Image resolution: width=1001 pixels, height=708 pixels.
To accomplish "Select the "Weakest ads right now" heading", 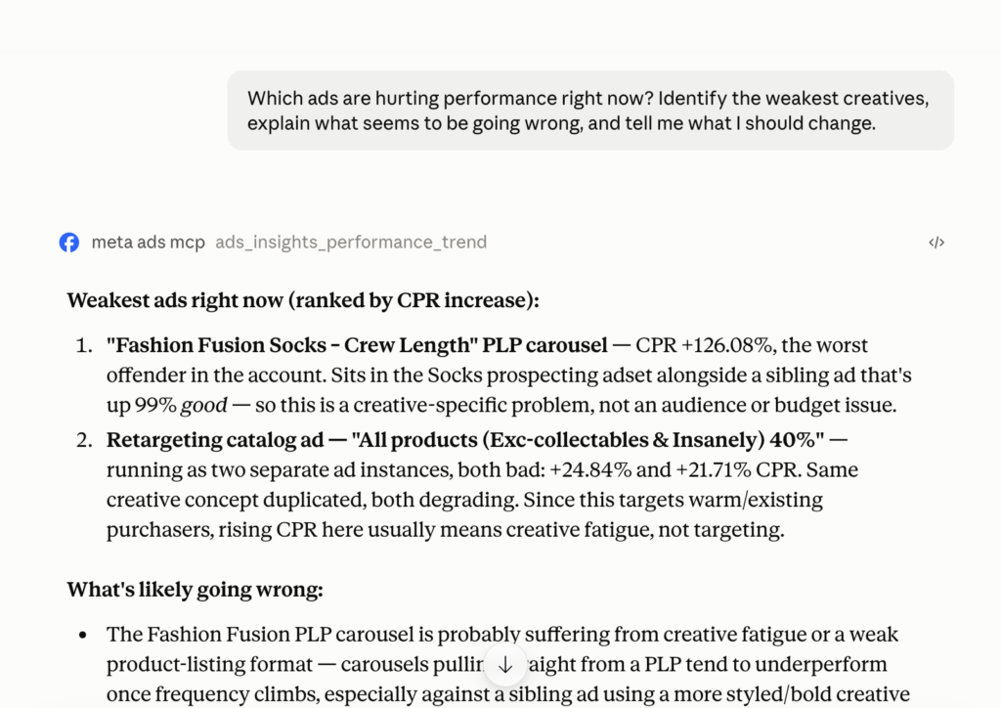I will tap(174, 300).
